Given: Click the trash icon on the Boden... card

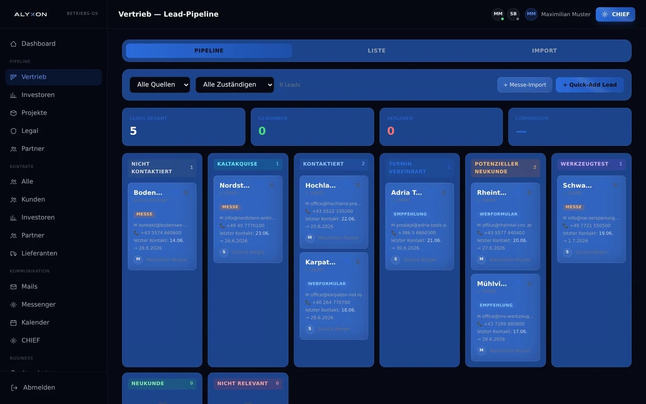Looking at the screenshot, I should pyautogui.click(x=186, y=193).
